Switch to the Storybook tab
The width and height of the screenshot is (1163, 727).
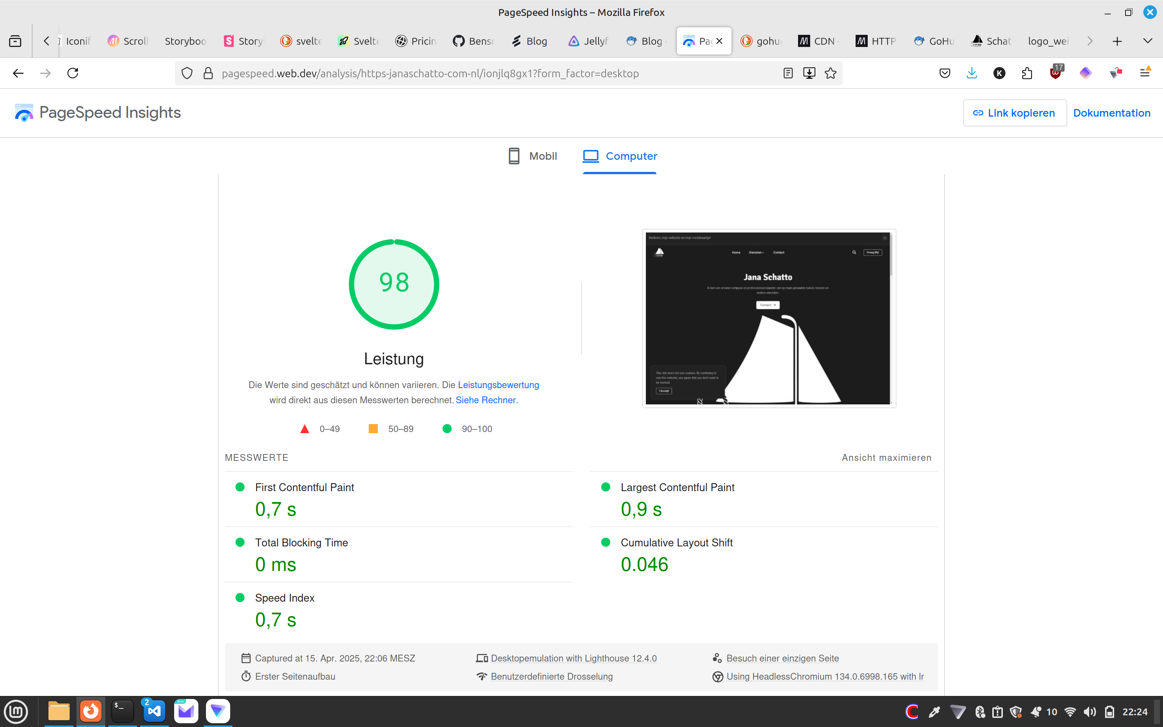coord(185,41)
